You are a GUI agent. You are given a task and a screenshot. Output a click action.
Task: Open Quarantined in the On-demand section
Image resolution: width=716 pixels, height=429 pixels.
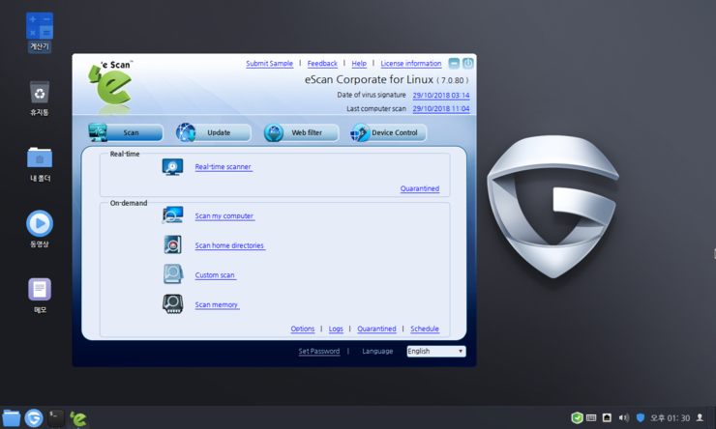pos(376,329)
